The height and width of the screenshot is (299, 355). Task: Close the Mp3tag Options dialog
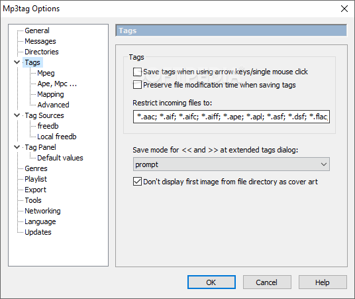(x=344, y=9)
